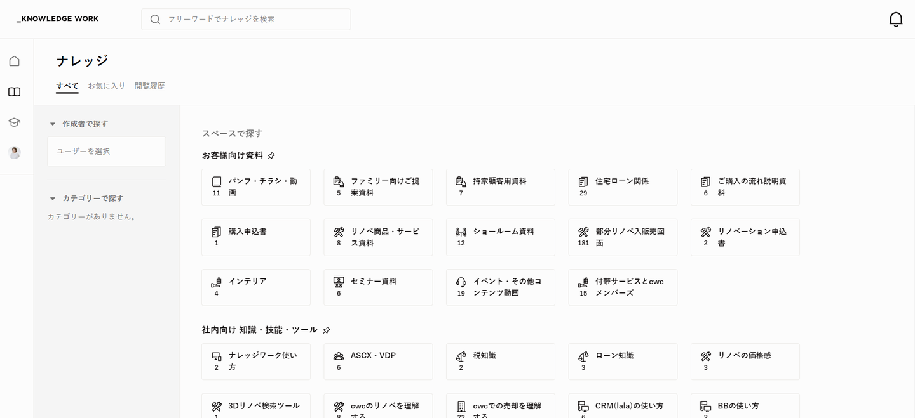Open the ユーザーを選択 user selector
This screenshot has width=915, height=418.
tap(106, 152)
